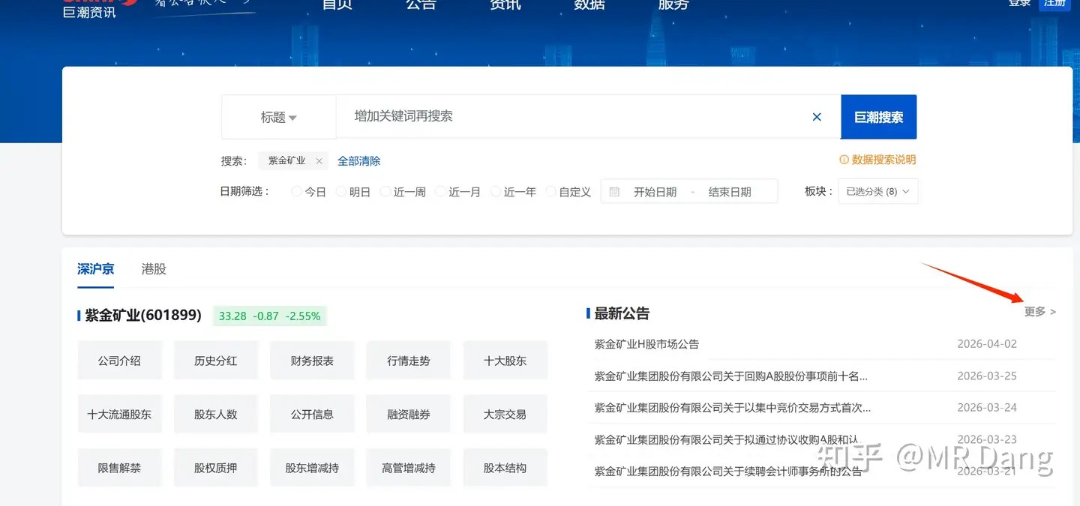The image size is (1080, 506).
Task: Switch to the 港股 tab
Action: pyautogui.click(x=153, y=269)
